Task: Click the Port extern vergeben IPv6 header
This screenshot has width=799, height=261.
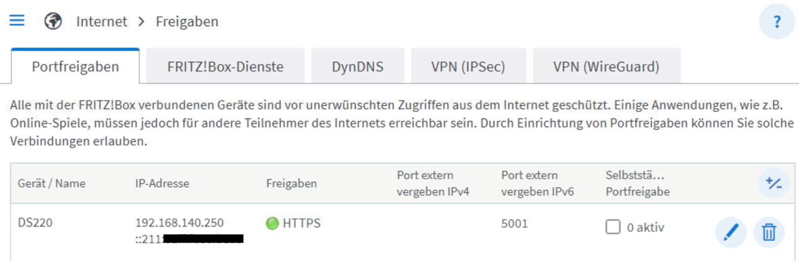Action: [537, 183]
